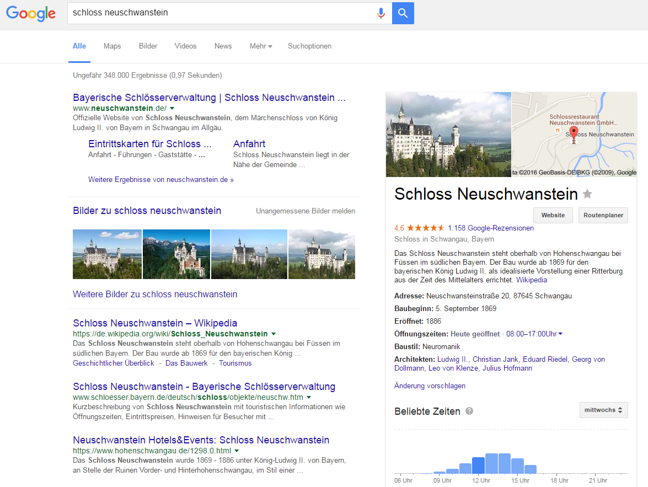Open Neuschwanstein Hotels&Events result
This screenshot has height=487, width=648.
(x=201, y=440)
